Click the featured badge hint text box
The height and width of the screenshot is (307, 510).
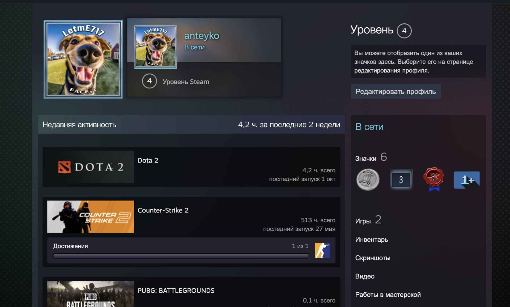pos(418,61)
